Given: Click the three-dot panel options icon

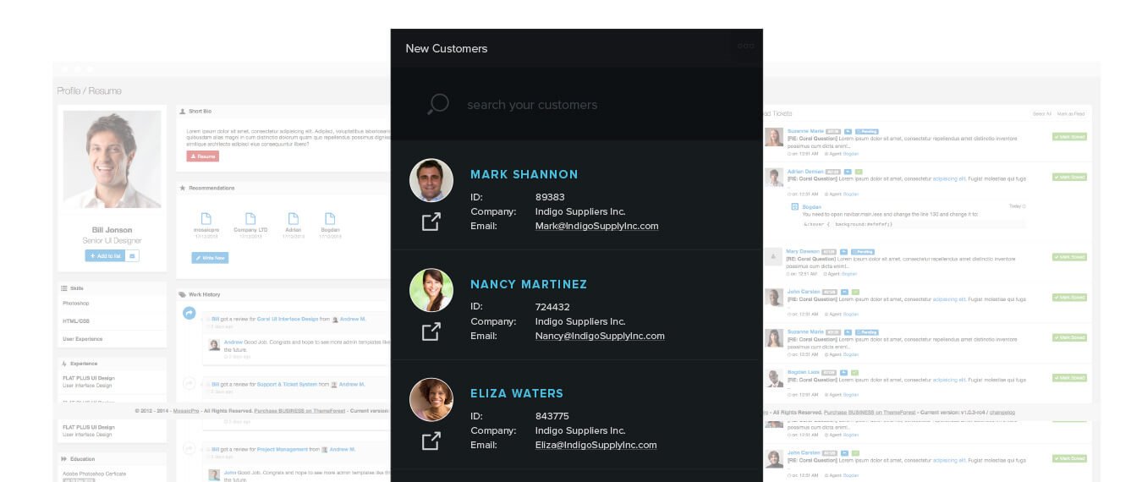Looking at the screenshot, I should [745, 46].
